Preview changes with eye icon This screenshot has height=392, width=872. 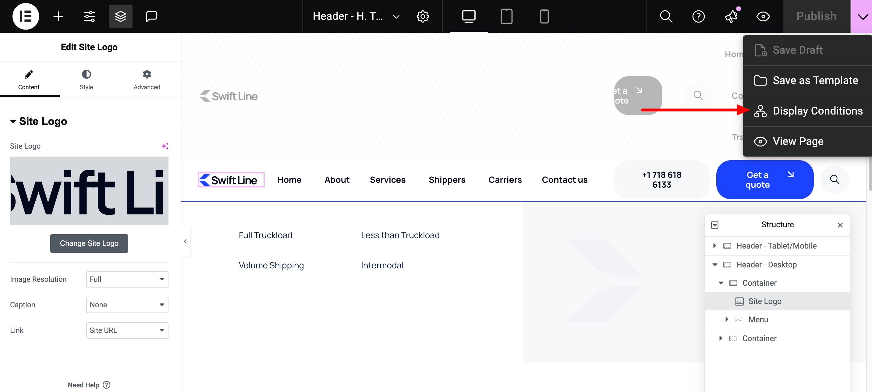[763, 16]
